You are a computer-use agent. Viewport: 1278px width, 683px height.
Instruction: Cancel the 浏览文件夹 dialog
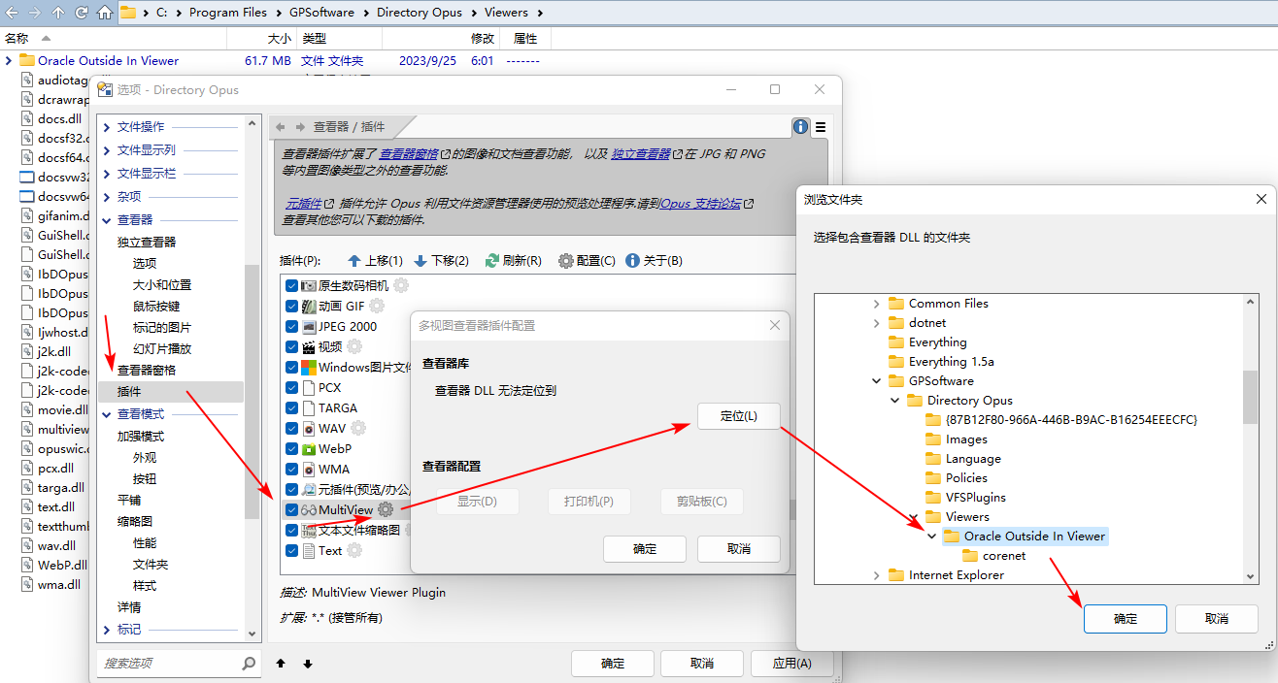(1217, 619)
